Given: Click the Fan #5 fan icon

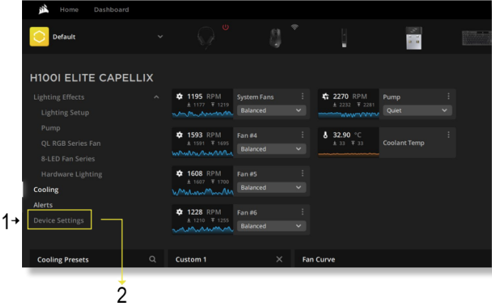Looking at the screenshot, I should click(179, 173).
